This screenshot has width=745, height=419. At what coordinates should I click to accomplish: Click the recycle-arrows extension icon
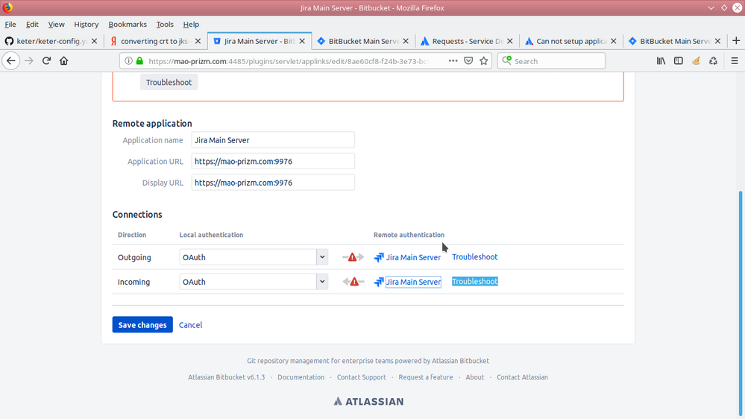(x=713, y=61)
